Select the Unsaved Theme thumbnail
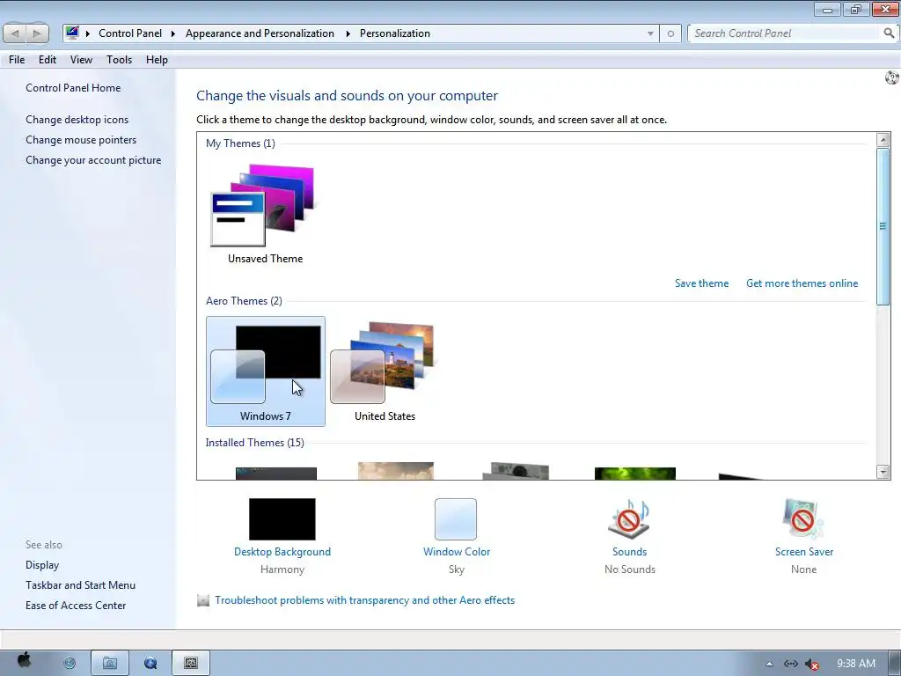901x676 pixels. coord(265,214)
